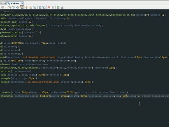Click color value '#0072bc' in anchor rule
169x127 pixels.
coord(17,61)
